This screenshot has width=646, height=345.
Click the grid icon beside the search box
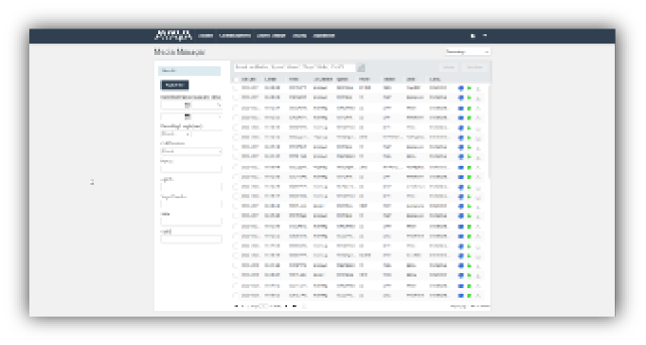[361, 67]
